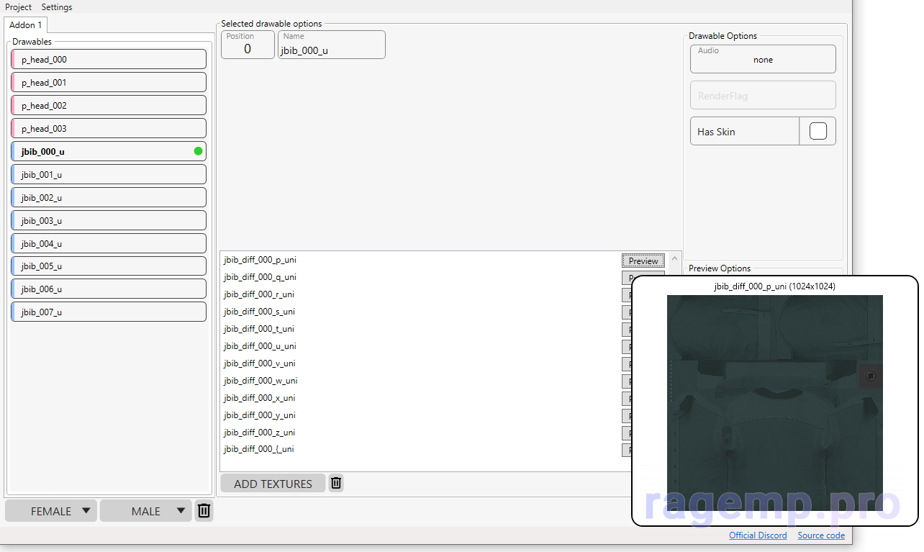The image size is (924, 552).
Task: Open the MALE dropdown button
Action: [x=146, y=511]
